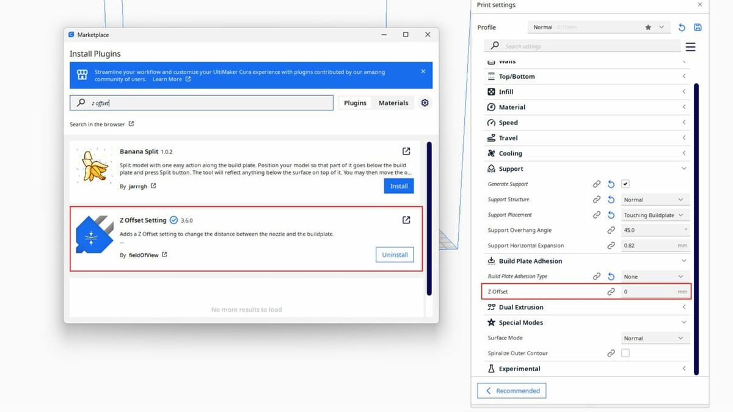This screenshot has height=412, width=733.
Task: Switch to the Materials tab
Action: [393, 103]
